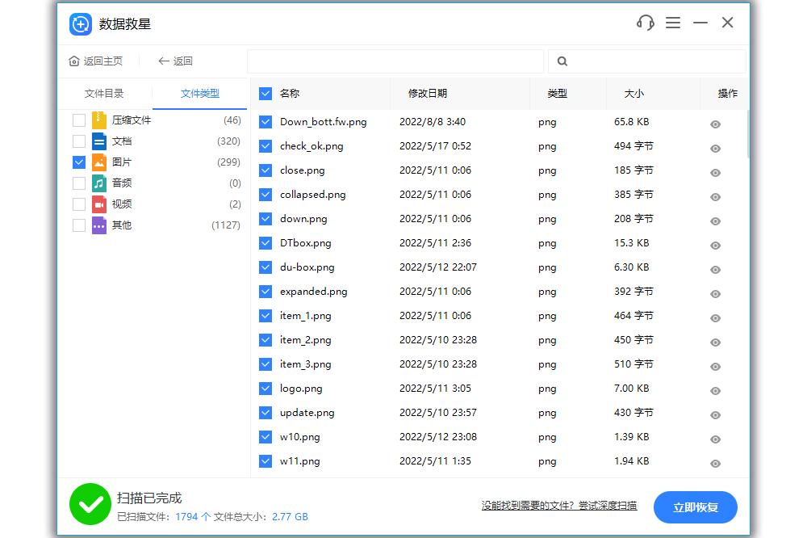Click the green scan-complete checkmark icon
Viewport: 807px width, 538px height.
[x=90, y=504]
